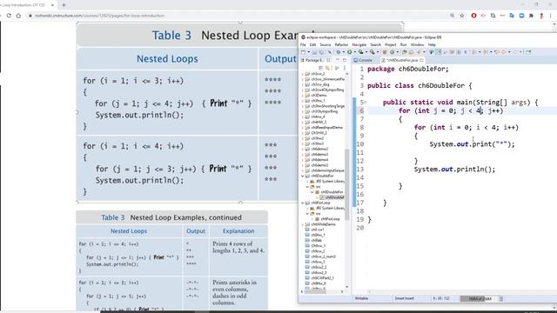The image size is (557, 313).
Task: Bookmark this page with the star icon
Action: [462, 16]
